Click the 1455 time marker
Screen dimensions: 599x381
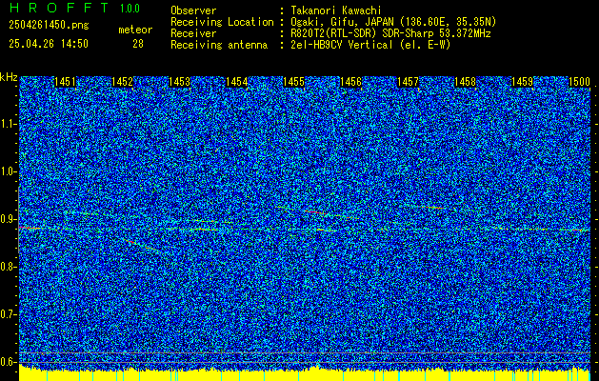coord(293,82)
